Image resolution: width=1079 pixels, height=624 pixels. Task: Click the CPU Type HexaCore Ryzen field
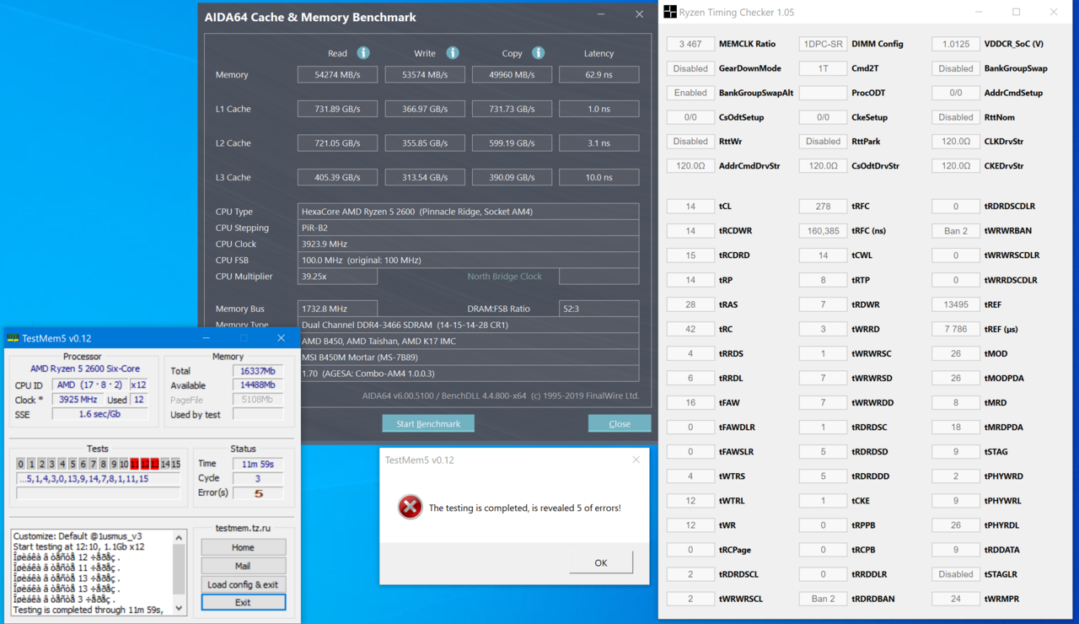[x=468, y=211]
